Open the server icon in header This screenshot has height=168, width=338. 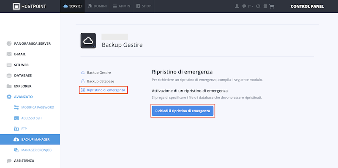(x=265, y=6)
